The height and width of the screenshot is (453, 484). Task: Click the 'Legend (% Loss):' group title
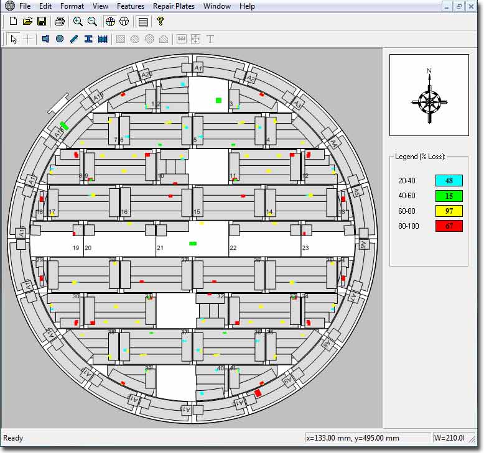point(420,157)
